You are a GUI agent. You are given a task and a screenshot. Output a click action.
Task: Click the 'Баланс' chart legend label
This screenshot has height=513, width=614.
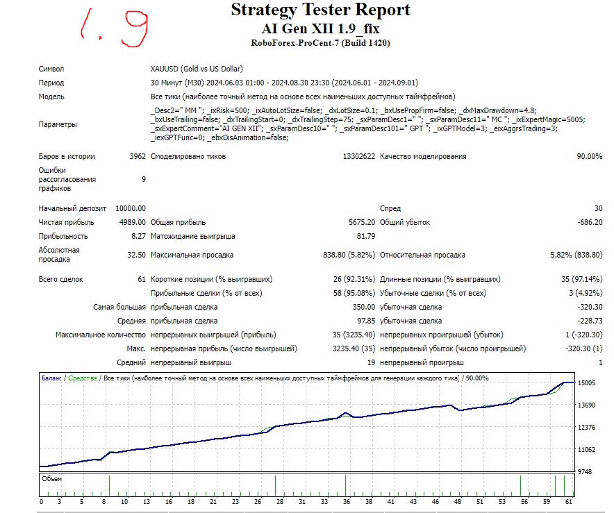(x=51, y=378)
